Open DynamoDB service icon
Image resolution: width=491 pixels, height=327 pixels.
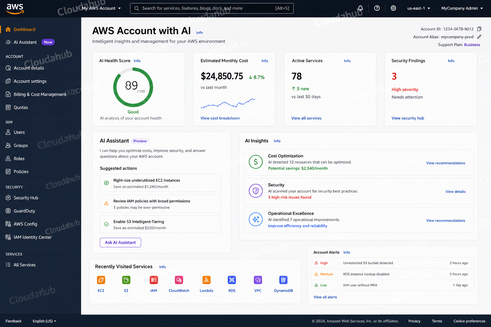[283, 280]
